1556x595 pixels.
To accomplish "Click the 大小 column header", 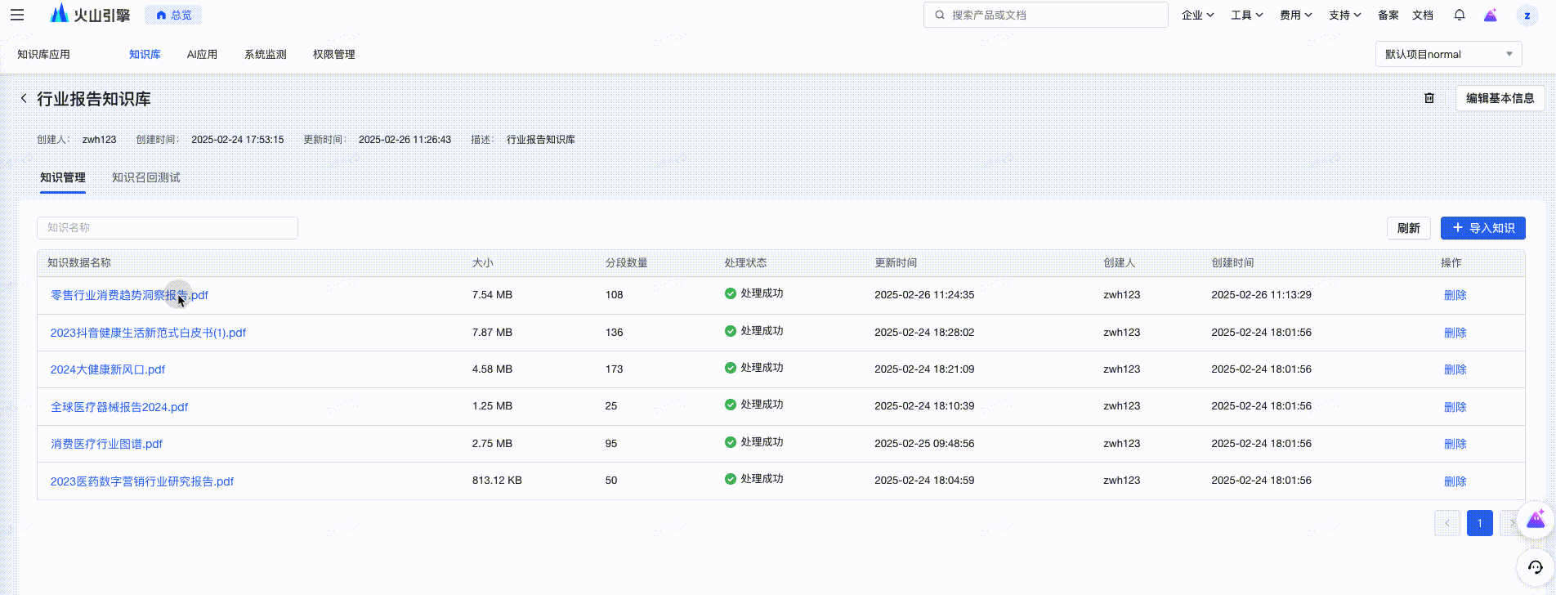I will pyautogui.click(x=483, y=263).
